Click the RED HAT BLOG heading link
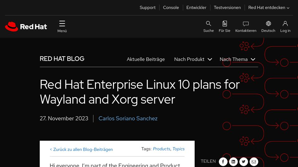 point(62,59)
